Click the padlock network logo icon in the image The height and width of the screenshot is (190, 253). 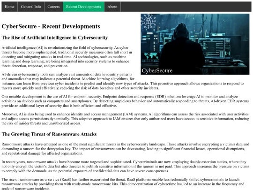pyautogui.click(x=148, y=21)
